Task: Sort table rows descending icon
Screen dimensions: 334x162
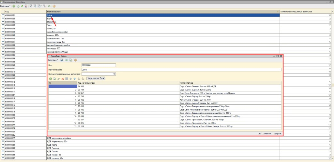Action: pos(83,79)
